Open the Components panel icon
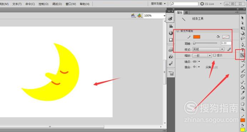This screenshot has width=247, height=132. [x=171, y=57]
